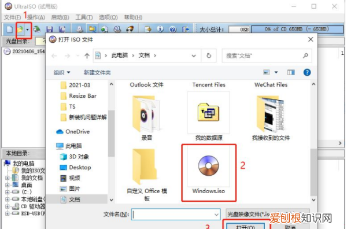
Task: Expand the 桌面 node in local tree
Action: pos(7,185)
